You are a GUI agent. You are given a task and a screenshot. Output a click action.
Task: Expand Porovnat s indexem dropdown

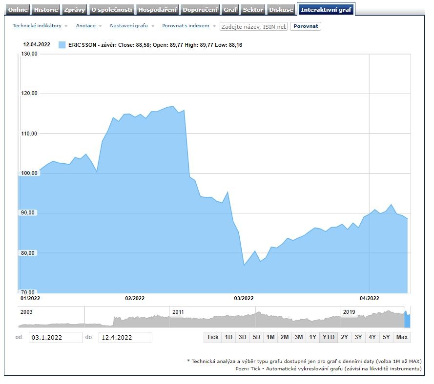coord(186,26)
